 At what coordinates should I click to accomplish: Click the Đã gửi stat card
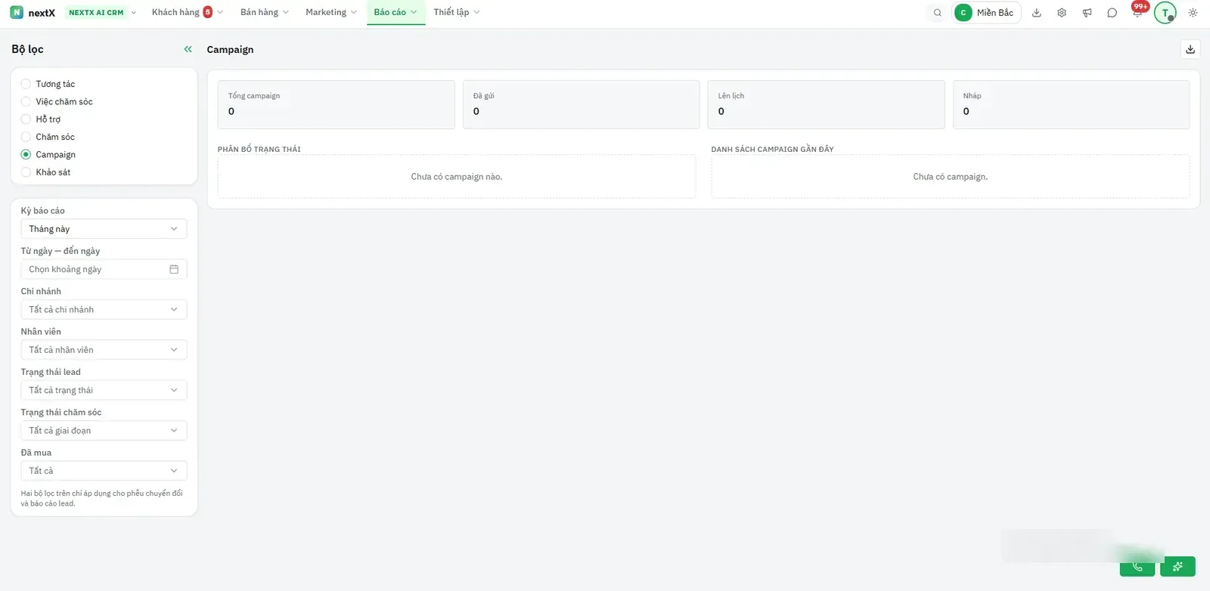(x=582, y=104)
